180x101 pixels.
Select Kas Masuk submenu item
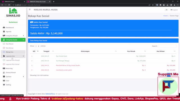pos(13,44)
